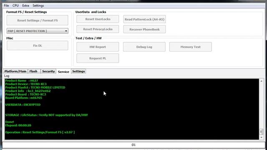Click the HW Report button
This screenshot has height=150, width=267.
[98, 47]
